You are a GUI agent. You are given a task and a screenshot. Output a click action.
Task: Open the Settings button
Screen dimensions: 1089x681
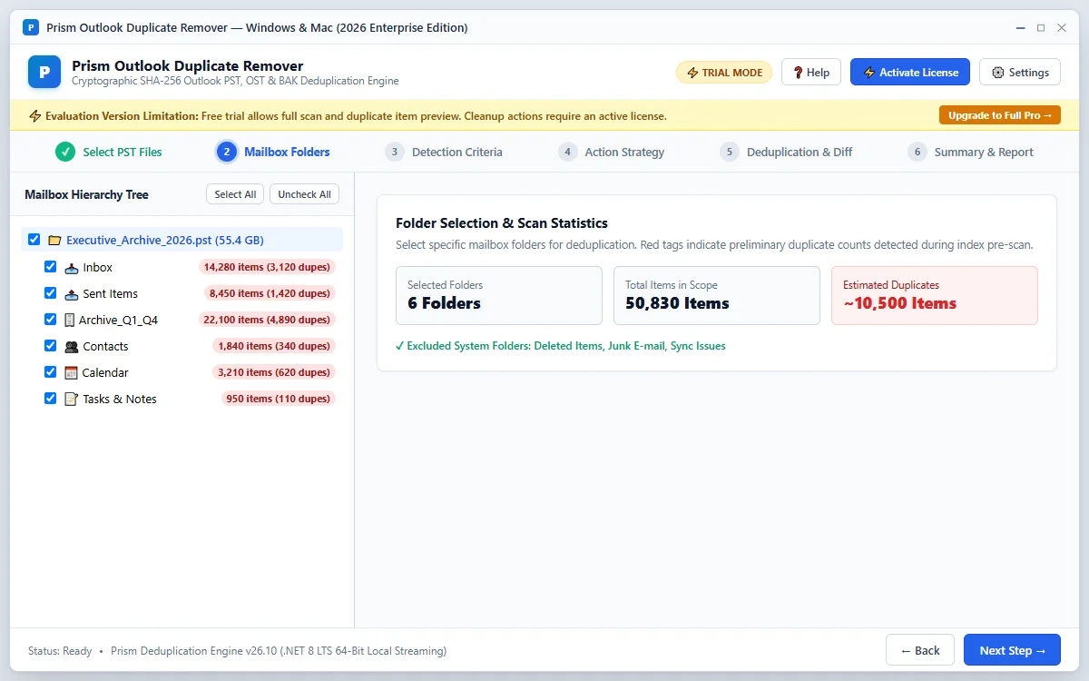click(1020, 73)
